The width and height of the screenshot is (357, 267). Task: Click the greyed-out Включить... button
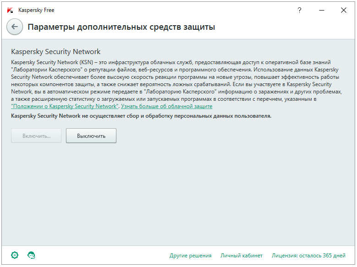(x=36, y=136)
